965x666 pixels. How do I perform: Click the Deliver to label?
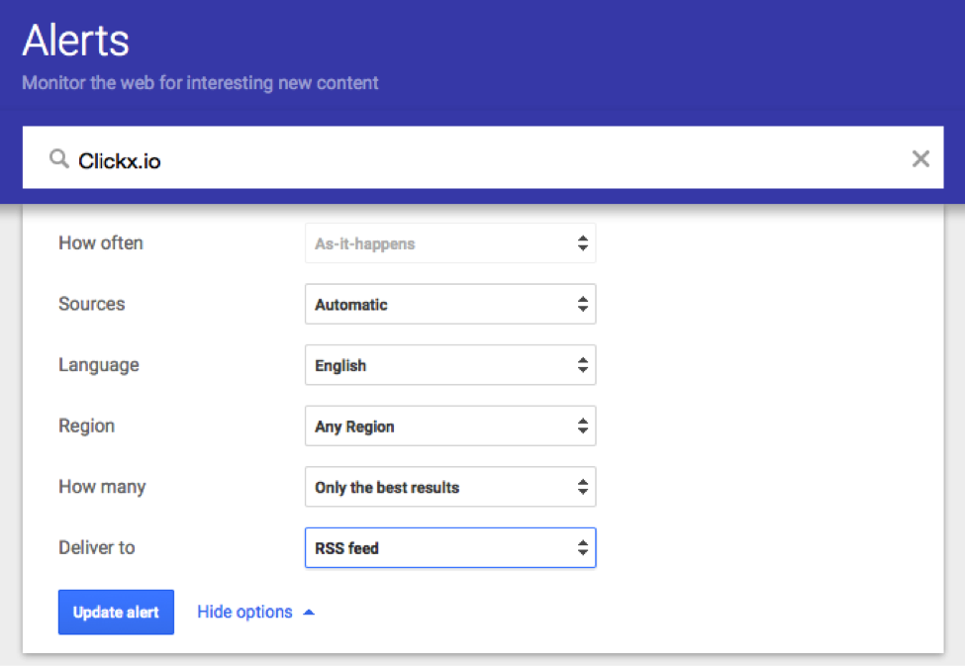(x=97, y=548)
